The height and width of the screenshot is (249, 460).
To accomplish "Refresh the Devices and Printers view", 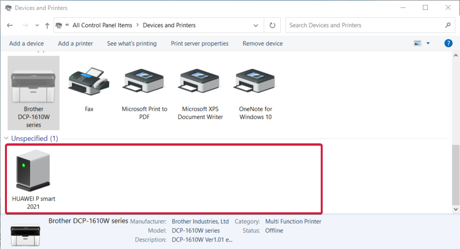I will point(272,25).
